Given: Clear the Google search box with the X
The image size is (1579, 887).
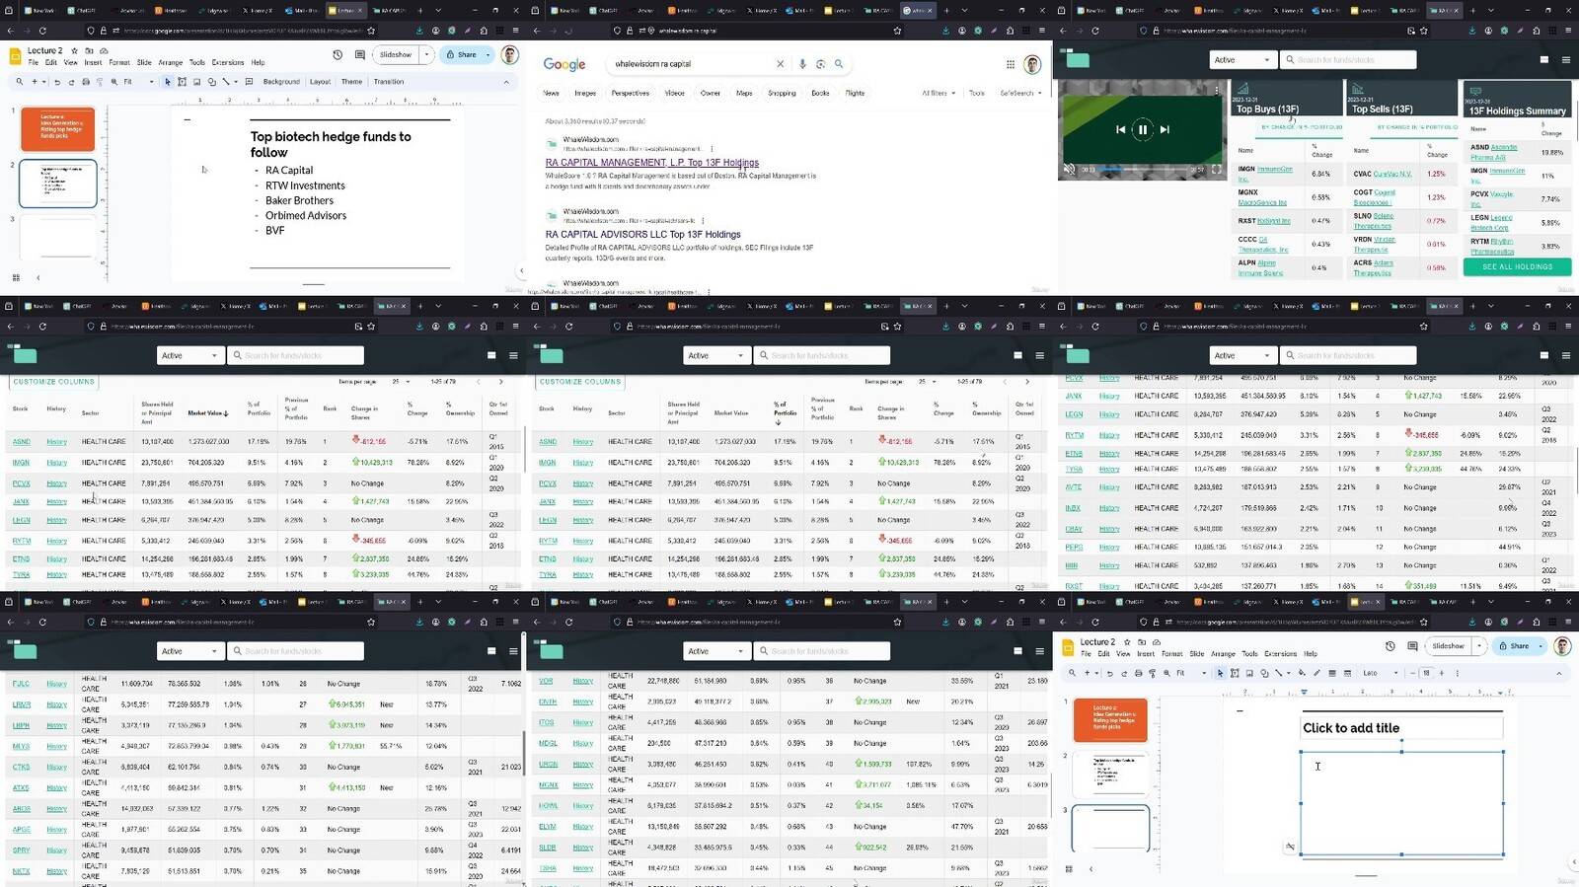Looking at the screenshot, I should pos(780,64).
